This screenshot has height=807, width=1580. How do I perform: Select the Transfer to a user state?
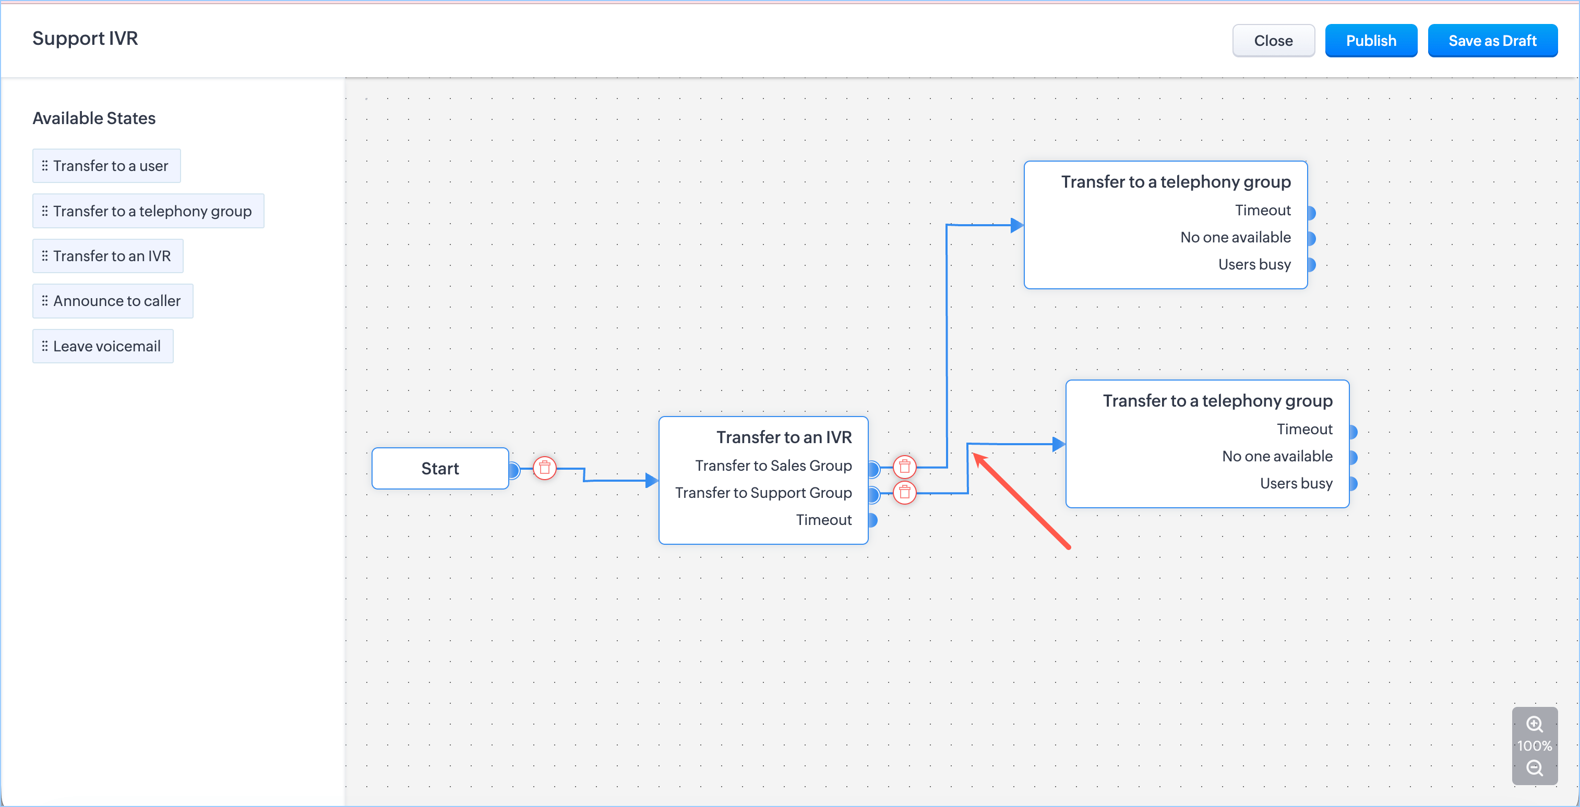coord(107,166)
